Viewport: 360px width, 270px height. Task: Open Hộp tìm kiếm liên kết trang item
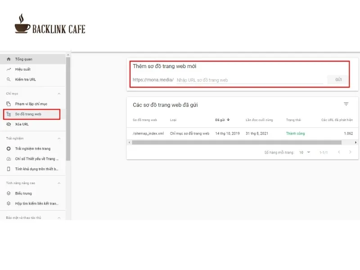pyautogui.click(x=32, y=203)
